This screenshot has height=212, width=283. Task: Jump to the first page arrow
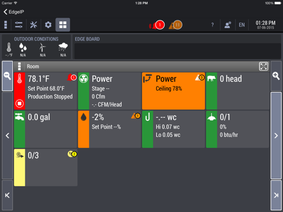pyautogui.click(x=8, y=196)
